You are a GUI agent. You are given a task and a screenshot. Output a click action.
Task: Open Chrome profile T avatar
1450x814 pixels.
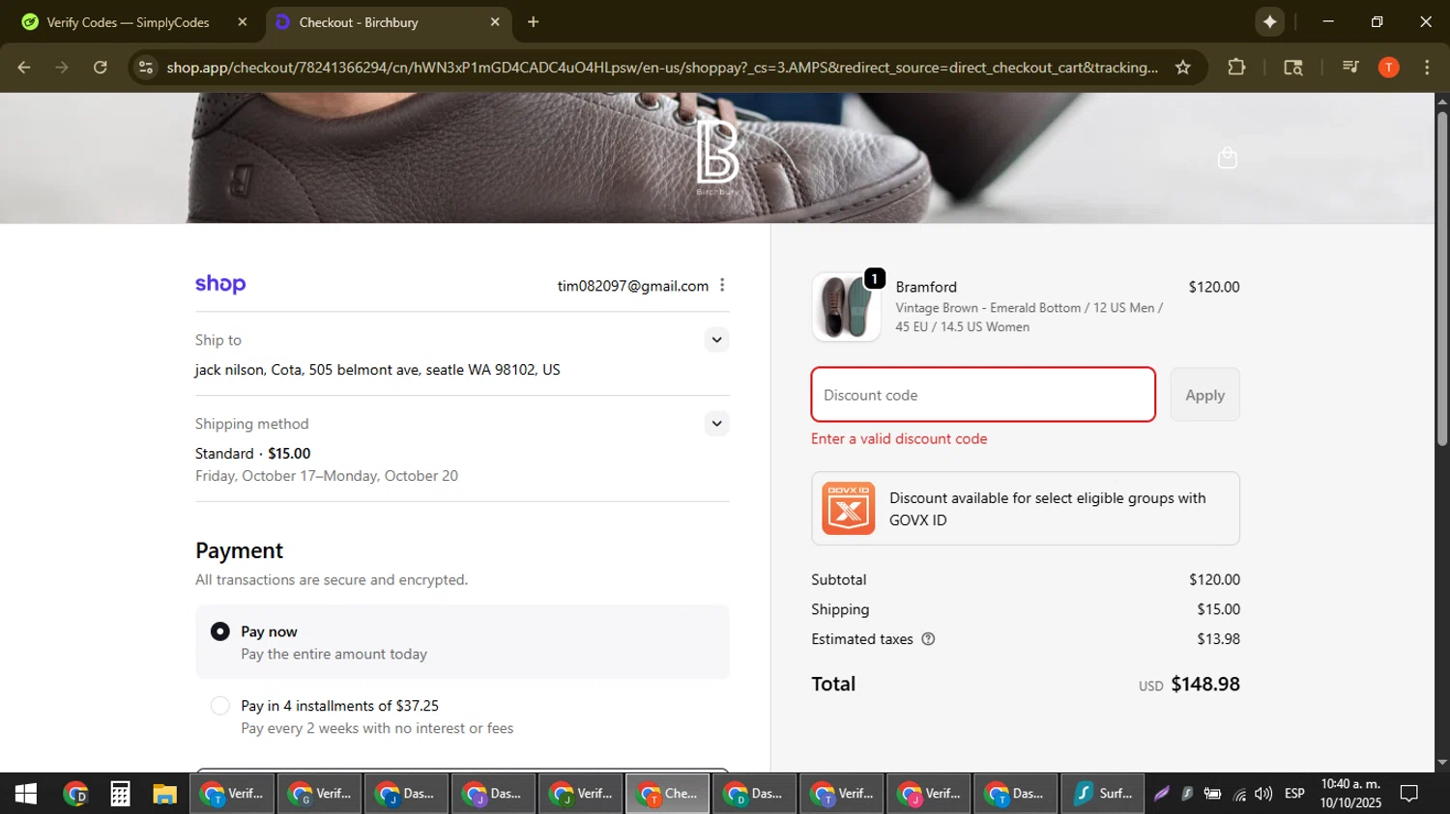point(1388,68)
